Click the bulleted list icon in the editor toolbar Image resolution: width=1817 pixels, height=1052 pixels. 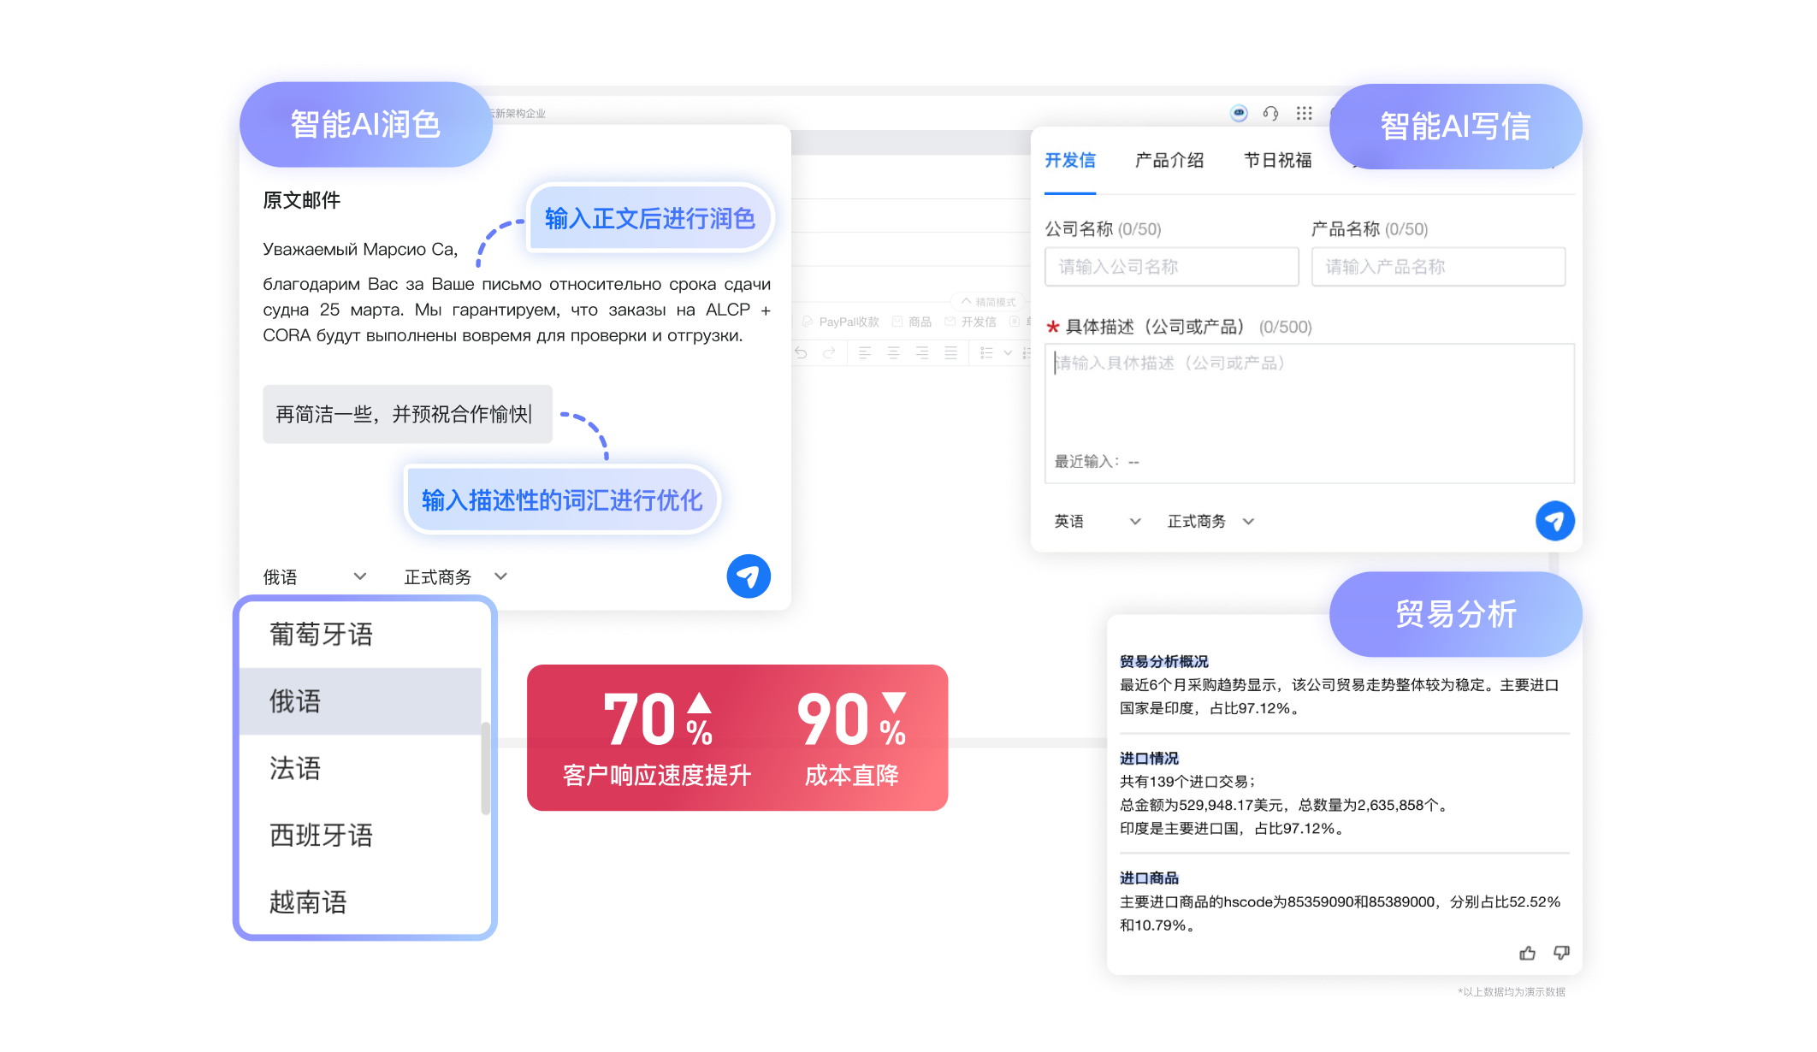986,352
